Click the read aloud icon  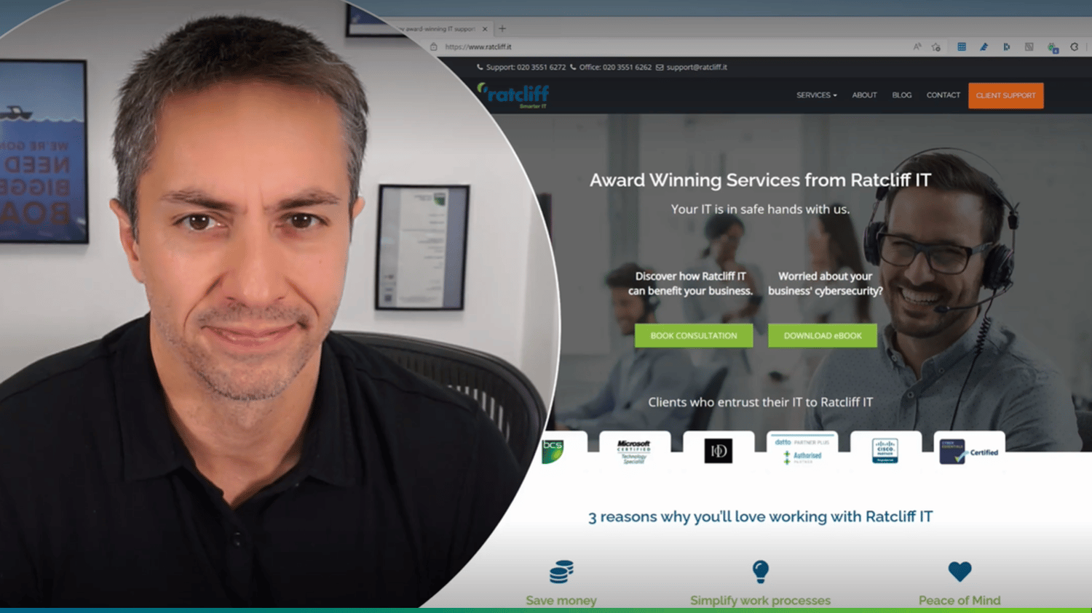coord(917,47)
